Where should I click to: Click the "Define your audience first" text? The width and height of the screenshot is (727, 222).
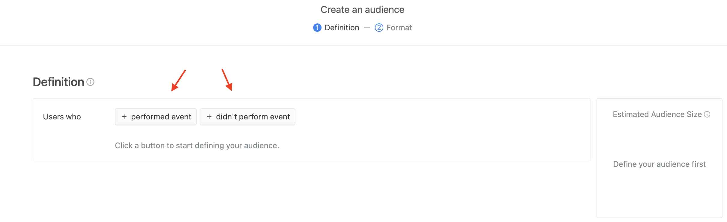tap(659, 164)
